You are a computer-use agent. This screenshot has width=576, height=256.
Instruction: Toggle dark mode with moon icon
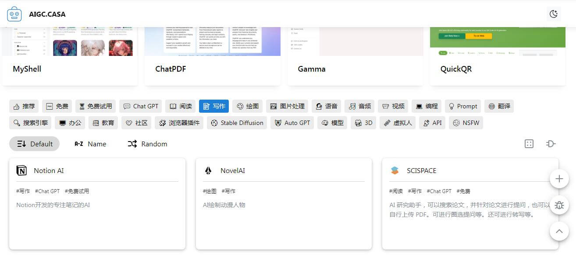(x=554, y=14)
